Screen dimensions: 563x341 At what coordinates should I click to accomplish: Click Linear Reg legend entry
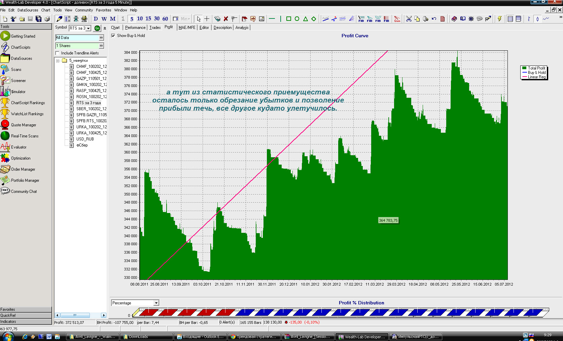point(534,77)
